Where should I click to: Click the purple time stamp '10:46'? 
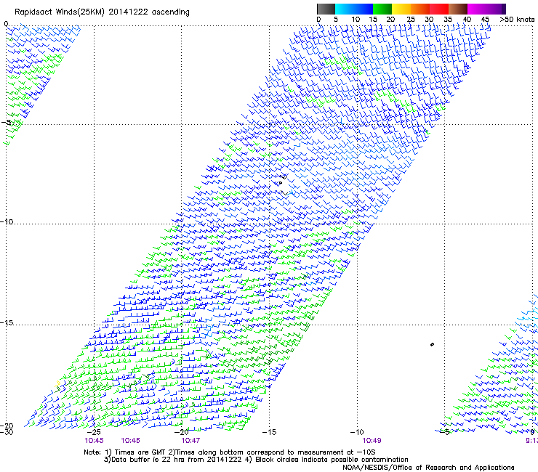pyautogui.click(x=130, y=441)
